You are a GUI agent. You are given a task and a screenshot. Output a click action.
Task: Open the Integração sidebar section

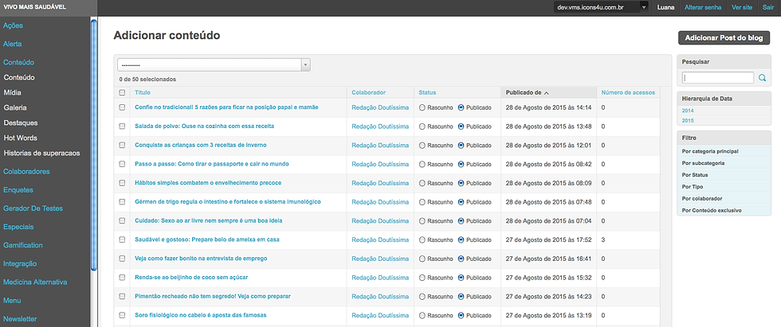(20, 263)
